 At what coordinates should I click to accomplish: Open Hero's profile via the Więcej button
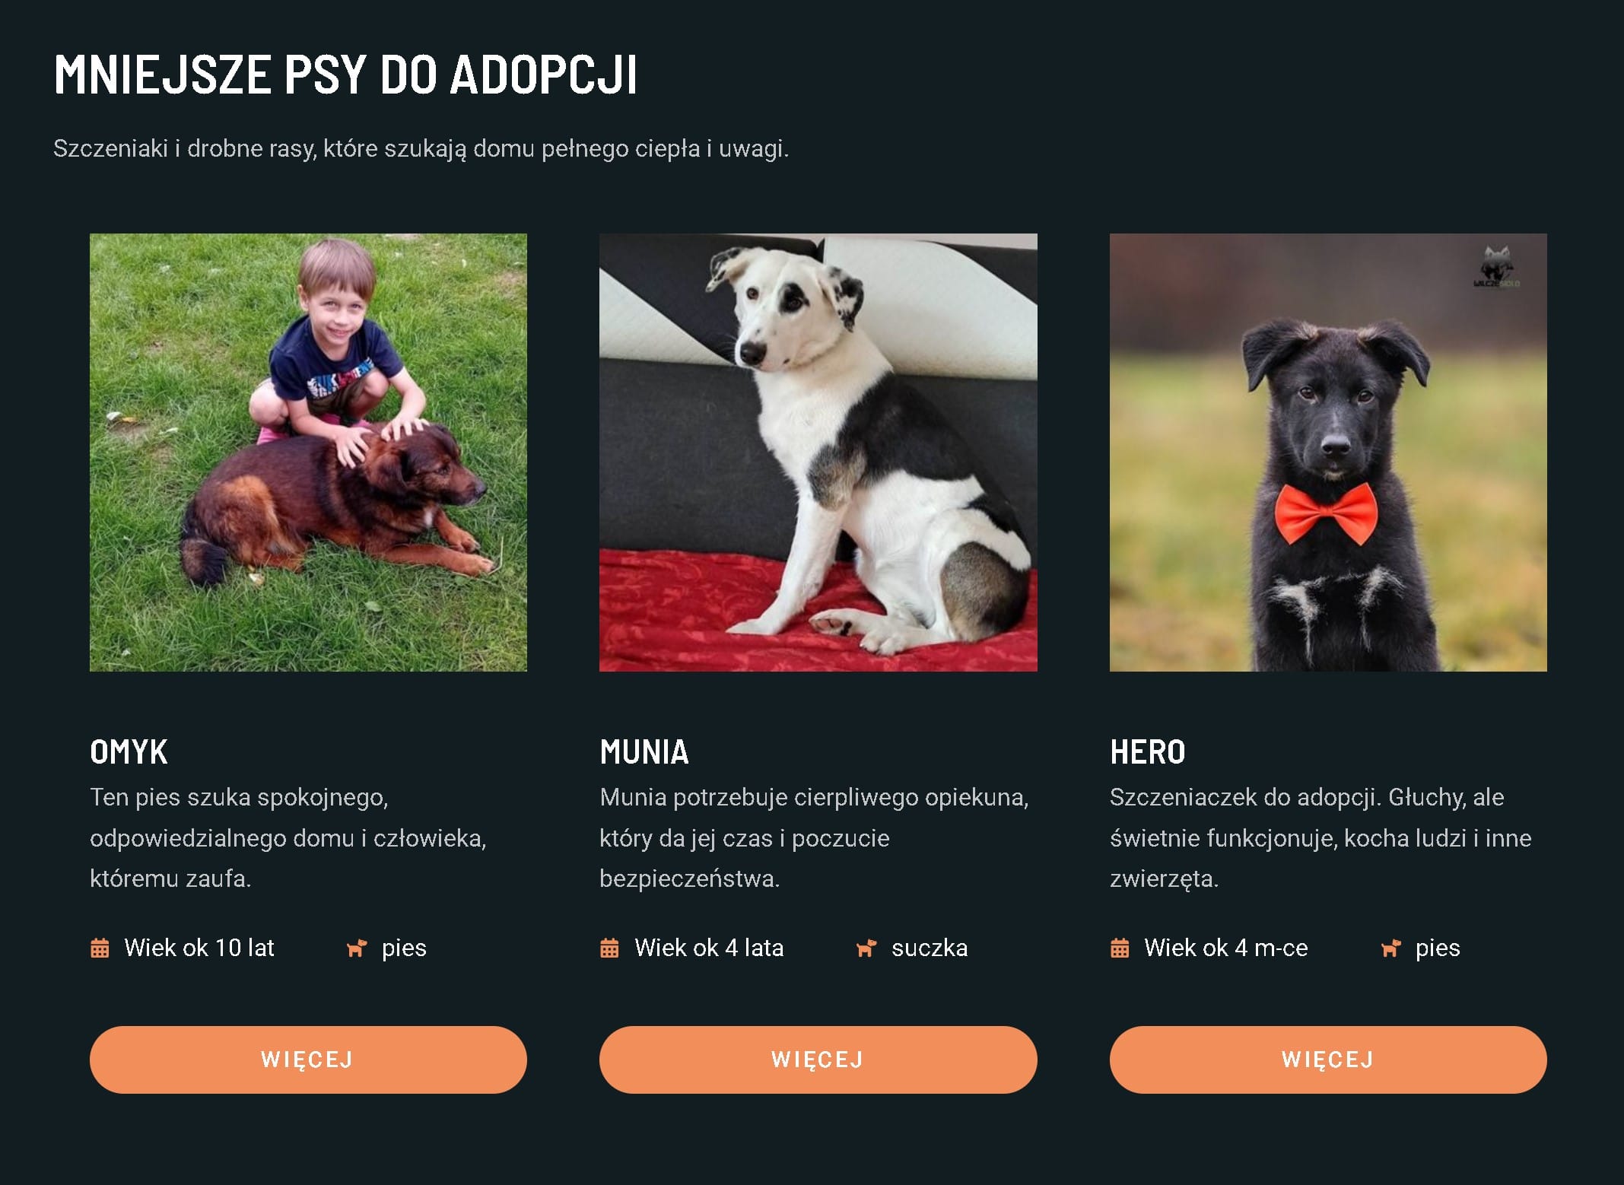coord(1328,1060)
